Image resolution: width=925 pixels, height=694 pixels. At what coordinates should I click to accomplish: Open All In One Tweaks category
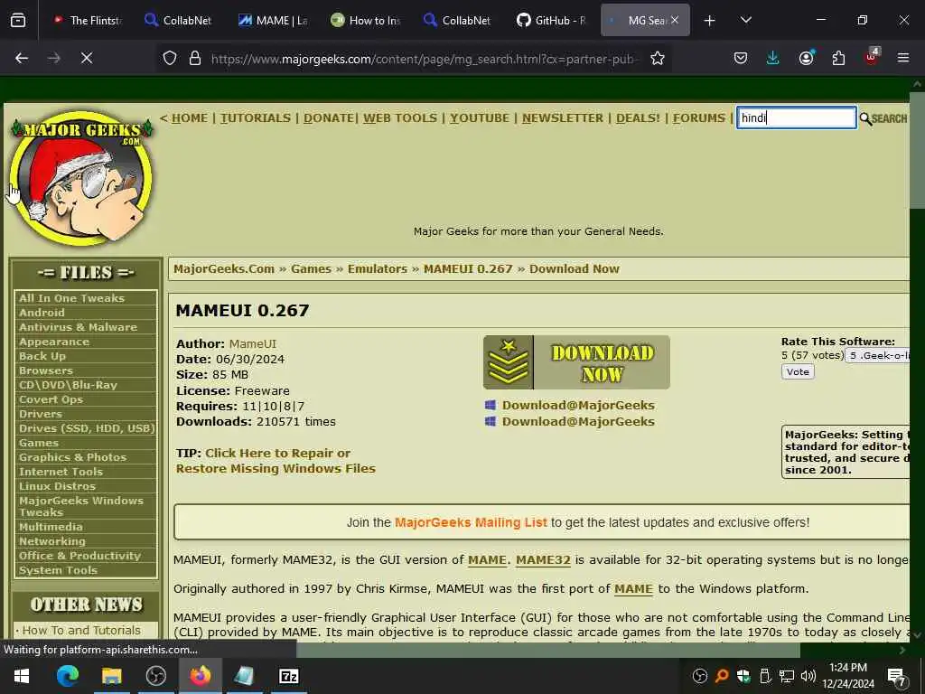(x=71, y=298)
